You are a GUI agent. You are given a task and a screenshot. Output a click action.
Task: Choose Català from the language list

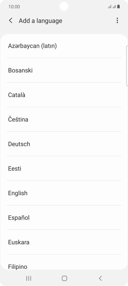pyautogui.click(x=64, y=95)
